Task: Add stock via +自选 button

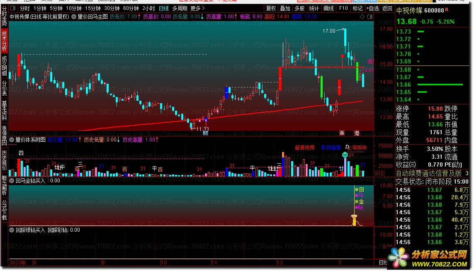Action: point(372,8)
